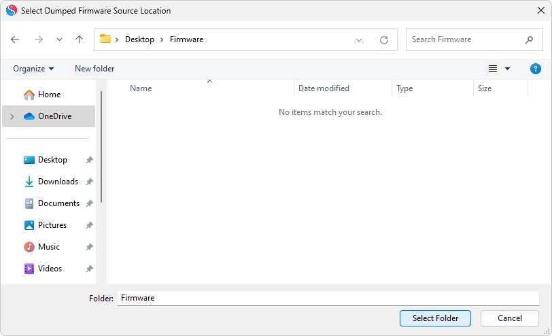Open the Videos quick access folder

50,269
